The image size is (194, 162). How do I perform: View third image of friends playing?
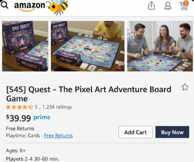(x=160, y=46)
